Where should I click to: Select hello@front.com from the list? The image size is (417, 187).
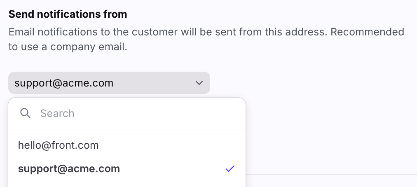pos(59,145)
